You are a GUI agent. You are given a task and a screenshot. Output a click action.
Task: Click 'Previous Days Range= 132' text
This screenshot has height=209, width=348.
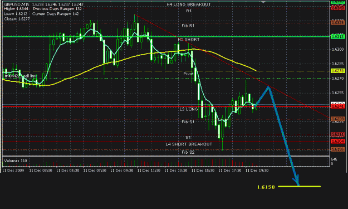tap(57, 9)
